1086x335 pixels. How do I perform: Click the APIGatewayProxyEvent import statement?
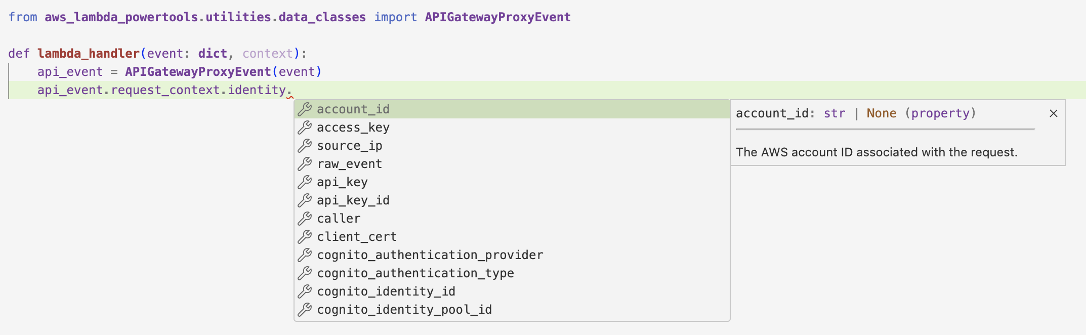[x=497, y=17]
